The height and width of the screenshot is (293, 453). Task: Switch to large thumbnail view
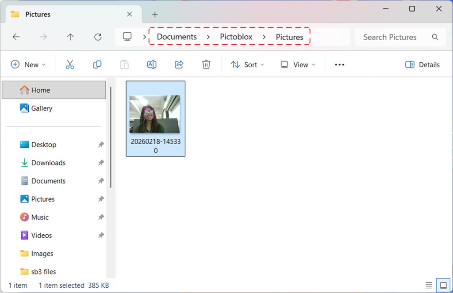point(443,285)
